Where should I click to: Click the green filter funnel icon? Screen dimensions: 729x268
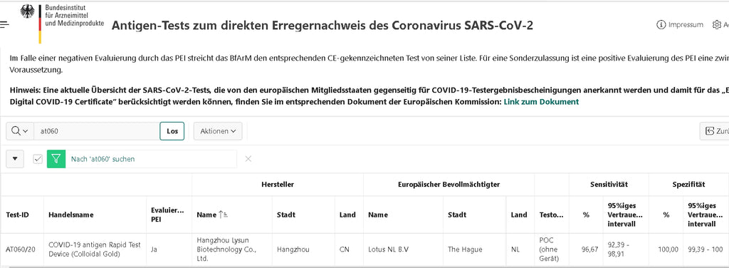point(56,159)
